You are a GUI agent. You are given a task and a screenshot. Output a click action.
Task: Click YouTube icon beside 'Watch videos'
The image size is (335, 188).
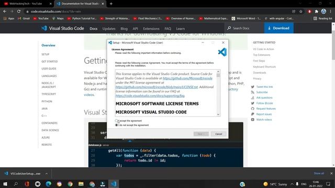click(x=252, y=120)
